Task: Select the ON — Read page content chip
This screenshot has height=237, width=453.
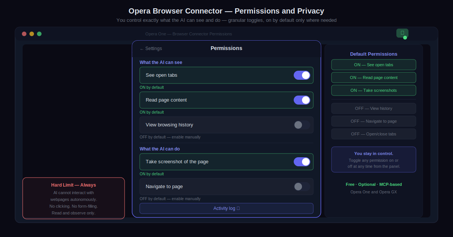Action: pos(374,77)
